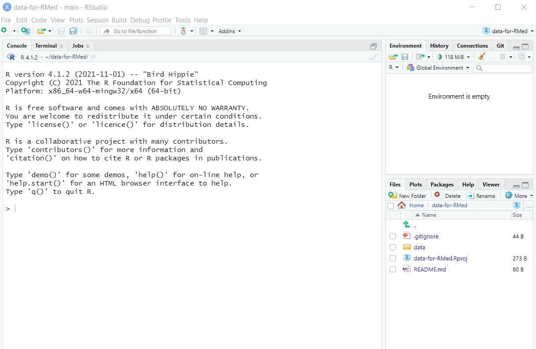
Task: Check the .gitignore file checkbox
Action: (393, 236)
